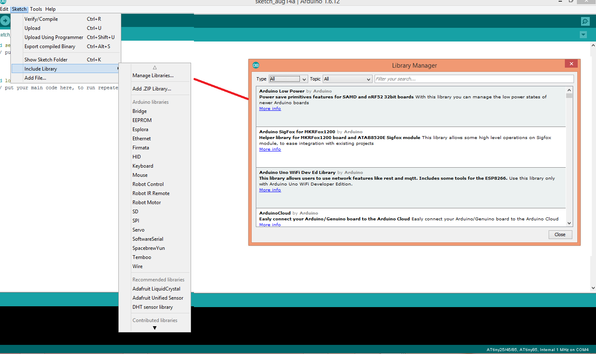The height and width of the screenshot is (354, 596).
Task: Click the ArduinoCloud library entry title
Action: [x=275, y=213]
